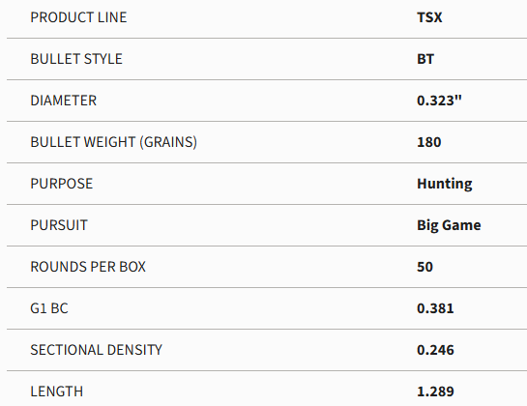
Task: Click the PRODUCT LINE label
Action: click(x=78, y=17)
